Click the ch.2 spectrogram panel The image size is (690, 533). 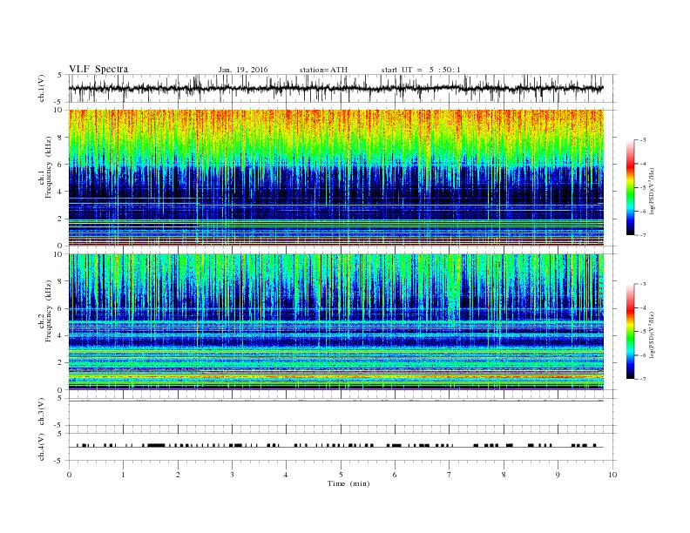pos(335,321)
